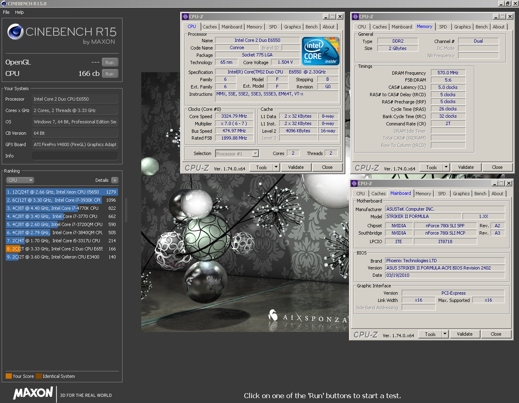This screenshot has height=403, width=519.
Task: Select ranking row Intel Core i7-3770
Action: 62,216
